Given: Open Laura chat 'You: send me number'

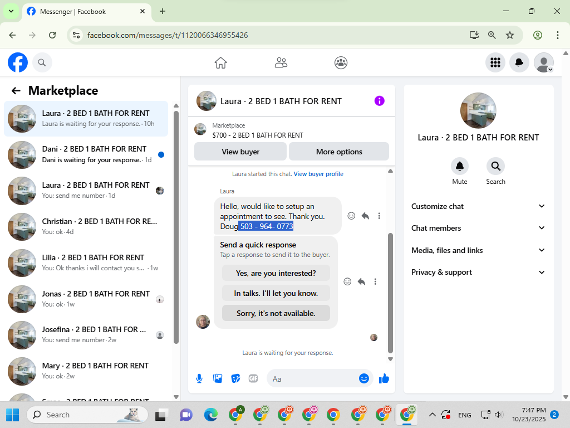Looking at the screenshot, I should [86, 191].
